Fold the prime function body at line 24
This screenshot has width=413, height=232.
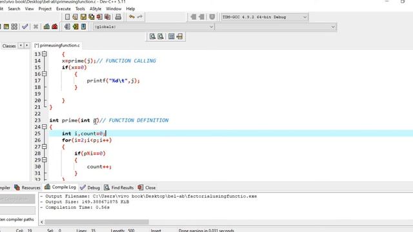45,127
